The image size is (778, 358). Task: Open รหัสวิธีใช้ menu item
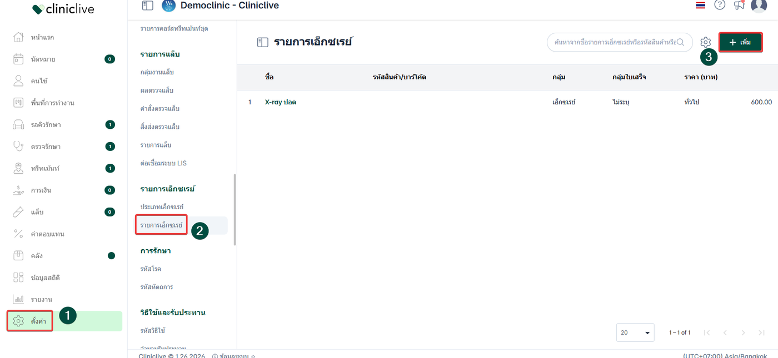click(153, 331)
